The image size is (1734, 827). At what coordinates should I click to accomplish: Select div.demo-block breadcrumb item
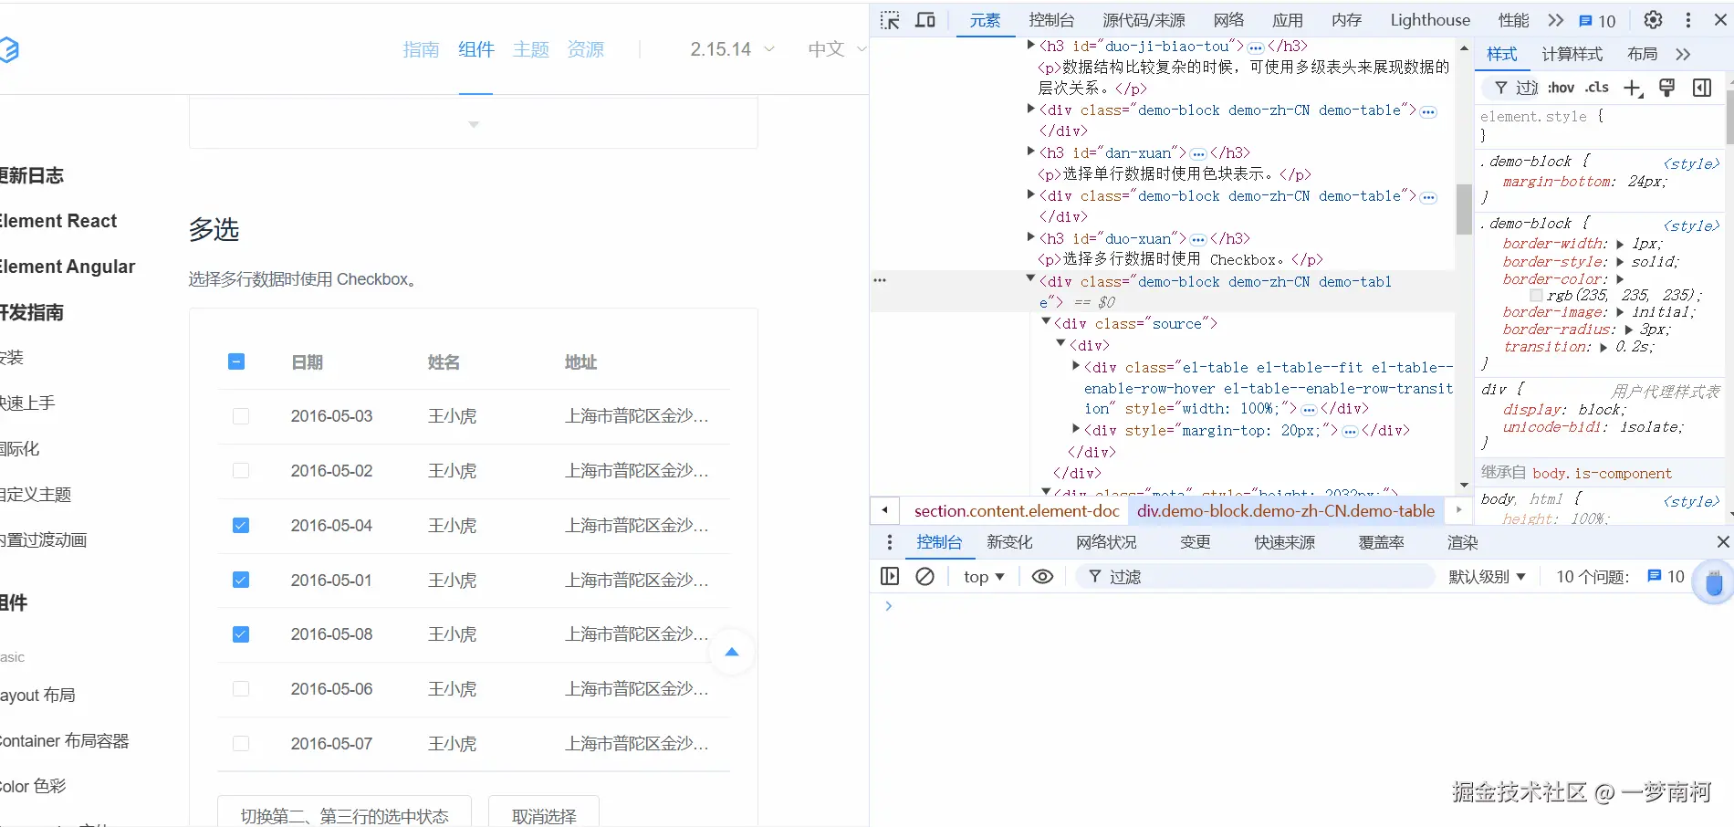[x=1286, y=511]
